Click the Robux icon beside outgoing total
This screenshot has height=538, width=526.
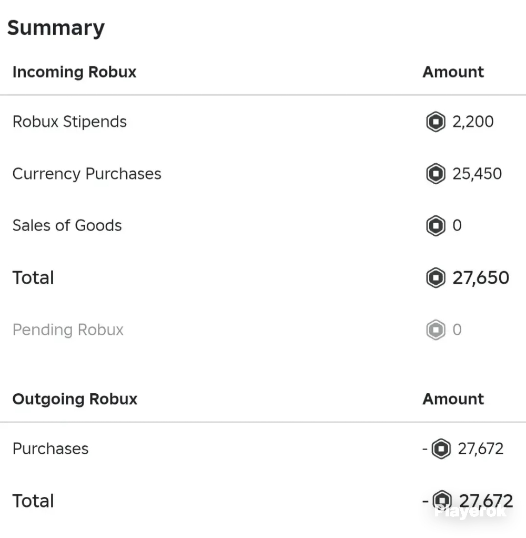(x=442, y=501)
